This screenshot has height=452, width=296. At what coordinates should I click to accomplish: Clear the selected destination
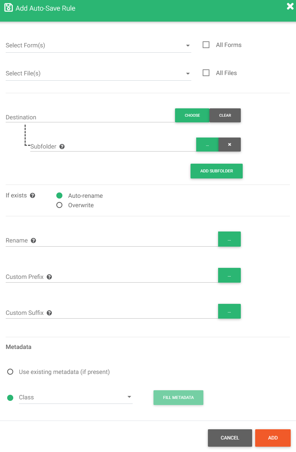pyautogui.click(x=225, y=115)
